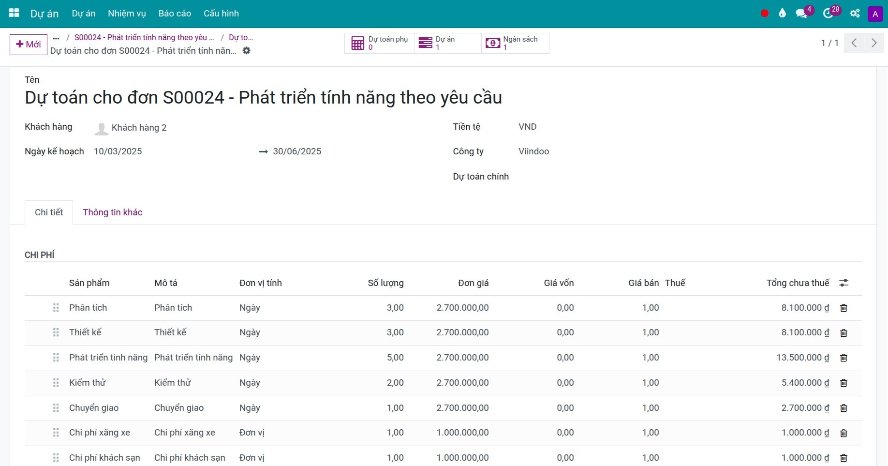This screenshot has height=466, width=888.
Task: Open the messages chat icon
Action: (x=802, y=14)
